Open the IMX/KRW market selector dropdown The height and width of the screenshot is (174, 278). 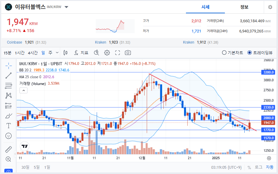click(x=66, y=7)
